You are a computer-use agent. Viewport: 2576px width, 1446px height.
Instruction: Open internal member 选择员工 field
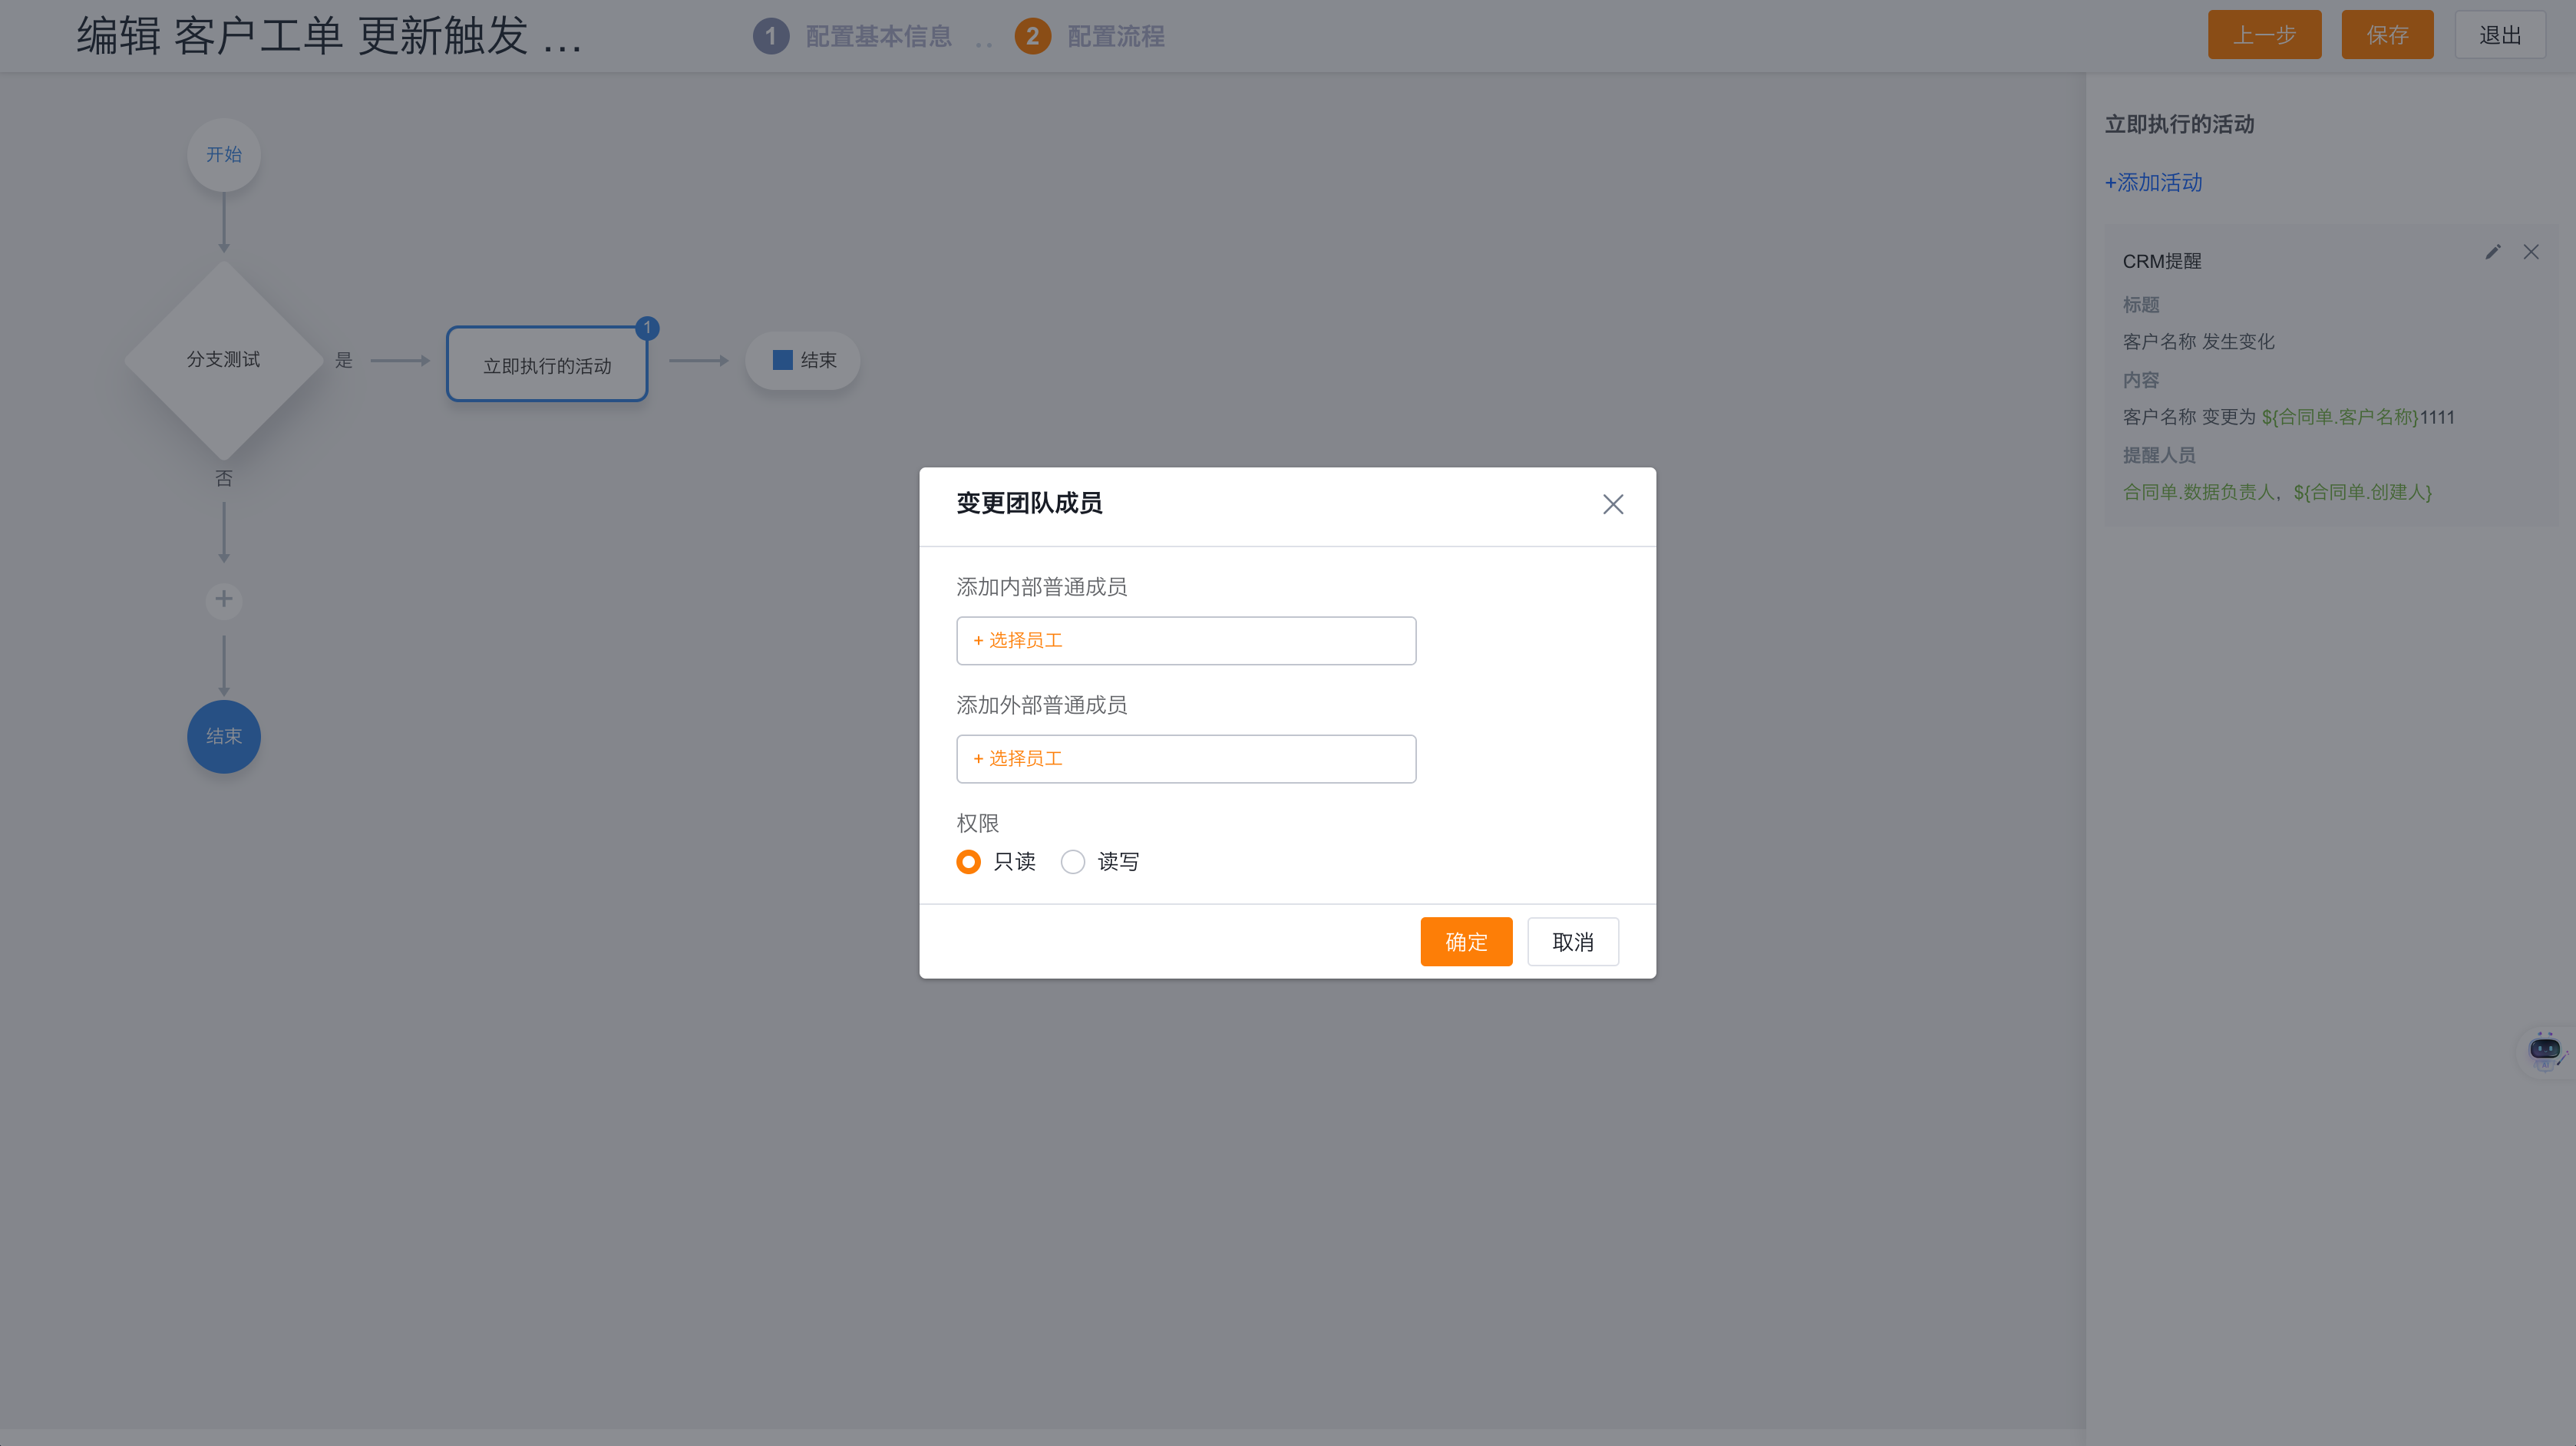point(1186,640)
